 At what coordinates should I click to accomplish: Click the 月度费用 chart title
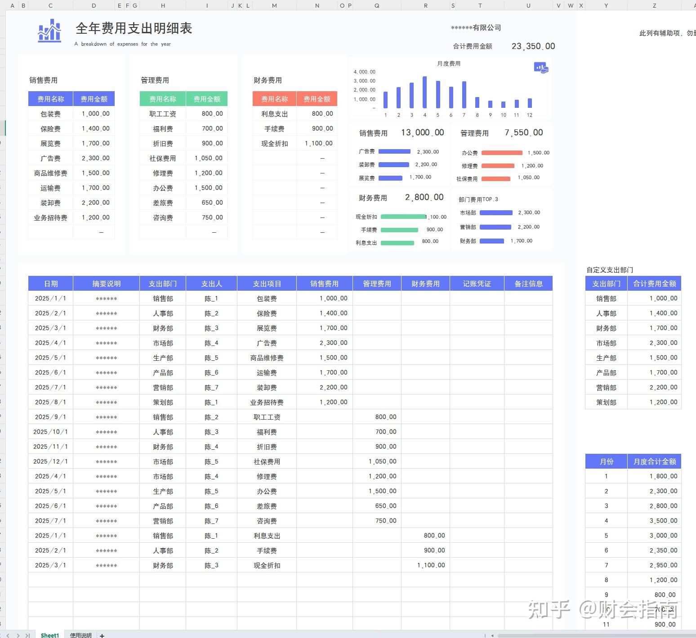[x=449, y=64]
